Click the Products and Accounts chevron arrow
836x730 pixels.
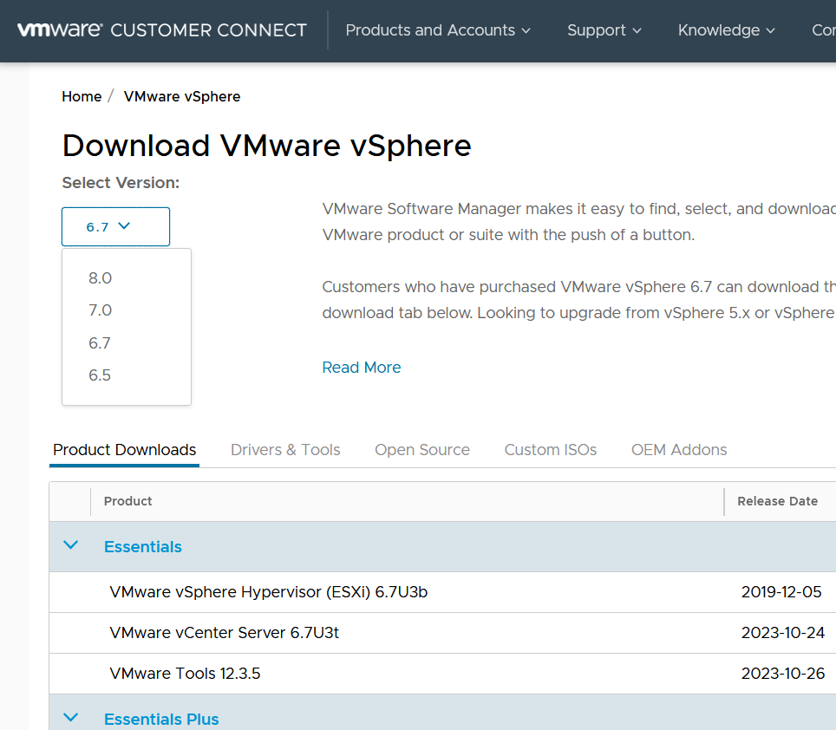click(x=526, y=31)
